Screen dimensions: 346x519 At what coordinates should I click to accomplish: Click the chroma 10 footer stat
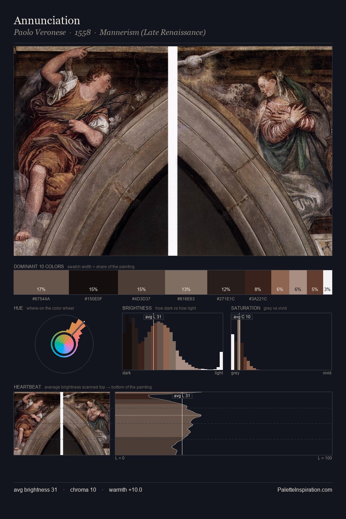tap(83, 490)
